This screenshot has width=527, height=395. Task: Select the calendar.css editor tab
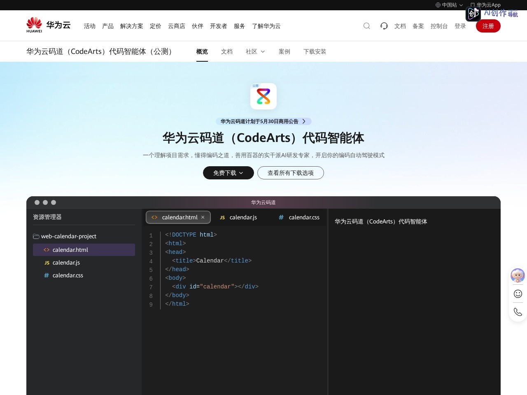299,217
